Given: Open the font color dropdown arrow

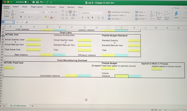Looking at the screenshot, I should (54, 17).
